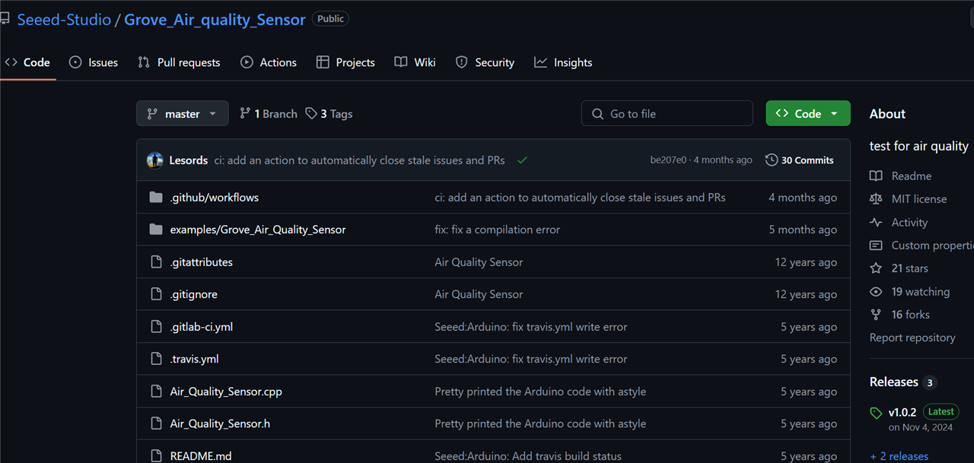Open the v1.0.2 latest release
974x463 pixels.
point(902,412)
